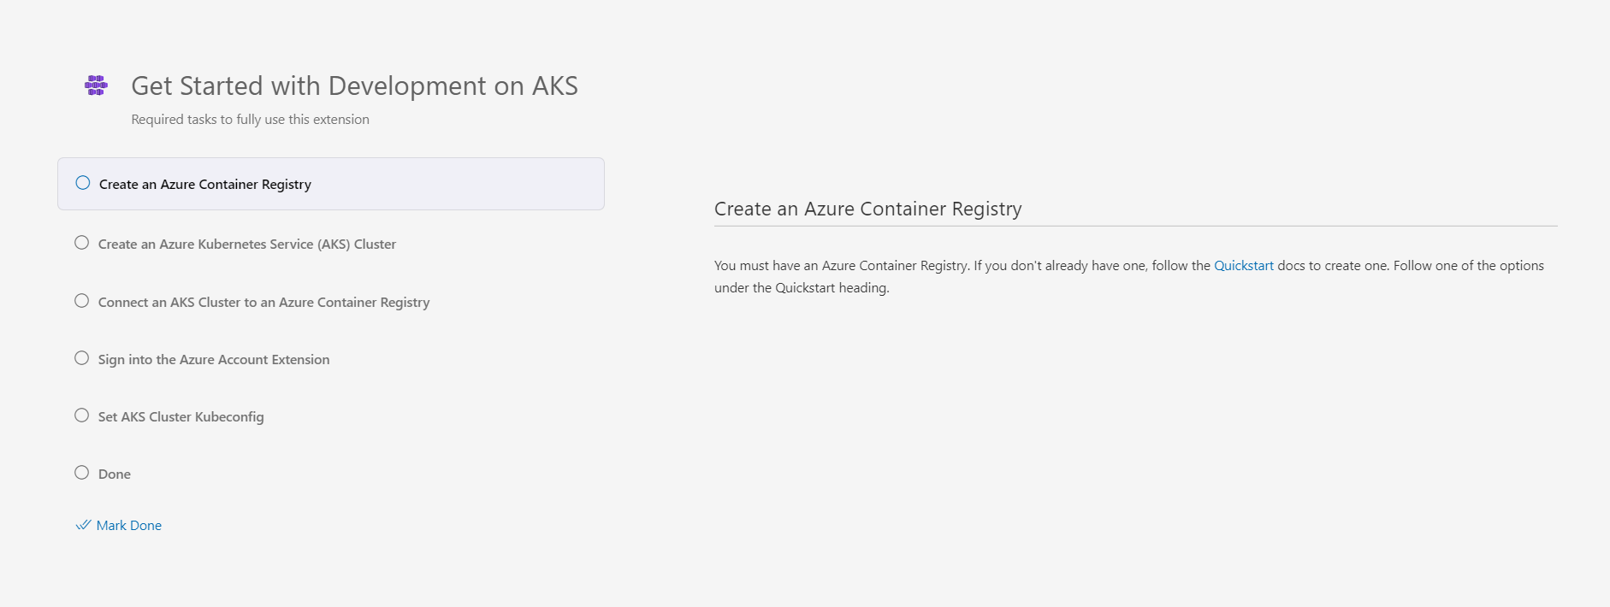Expand the Connect an AKS Cluster to an Azure Container Registry step
Image resolution: width=1610 pixels, height=607 pixels.
(x=263, y=303)
